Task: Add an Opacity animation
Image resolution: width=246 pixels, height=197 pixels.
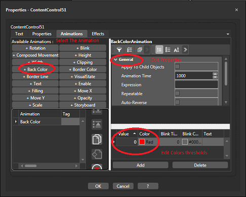Action: (83, 98)
